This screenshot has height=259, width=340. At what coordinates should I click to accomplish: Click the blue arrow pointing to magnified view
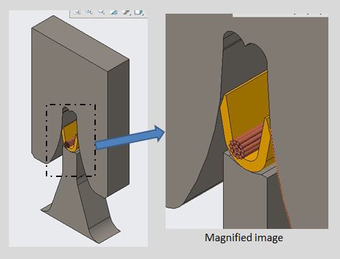[129, 137]
